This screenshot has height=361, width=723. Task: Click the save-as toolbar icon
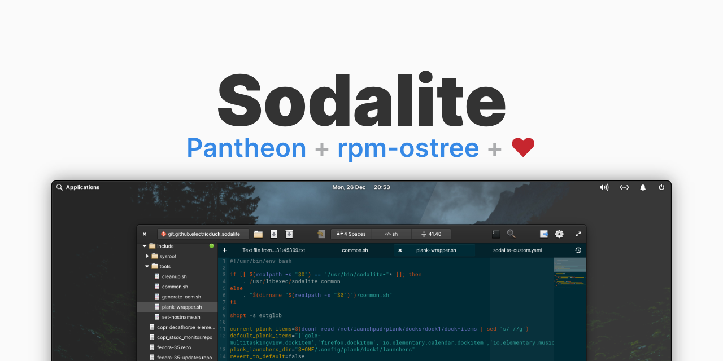(x=289, y=234)
